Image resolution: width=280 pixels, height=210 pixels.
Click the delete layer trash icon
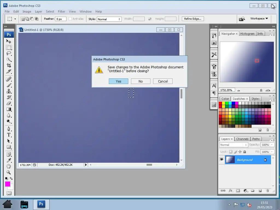tap(267, 191)
